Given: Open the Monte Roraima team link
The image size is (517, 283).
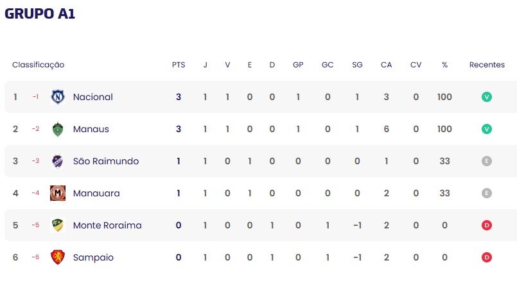Looking at the screenshot, I should click(x=107, y=225).
